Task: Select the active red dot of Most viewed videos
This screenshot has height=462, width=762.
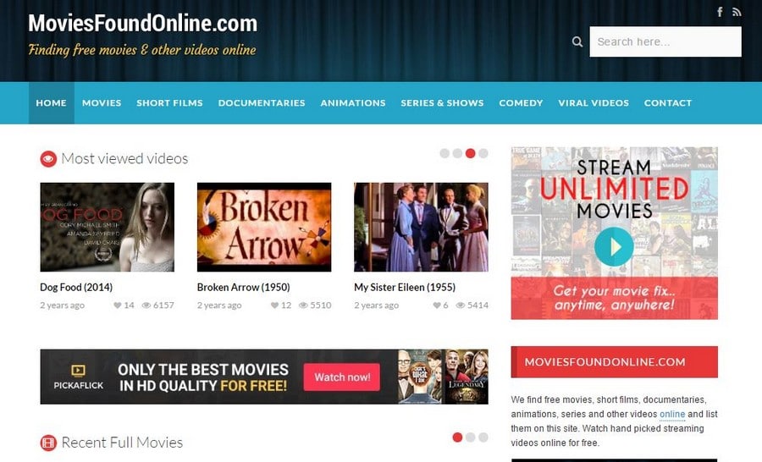Action: 470,153
